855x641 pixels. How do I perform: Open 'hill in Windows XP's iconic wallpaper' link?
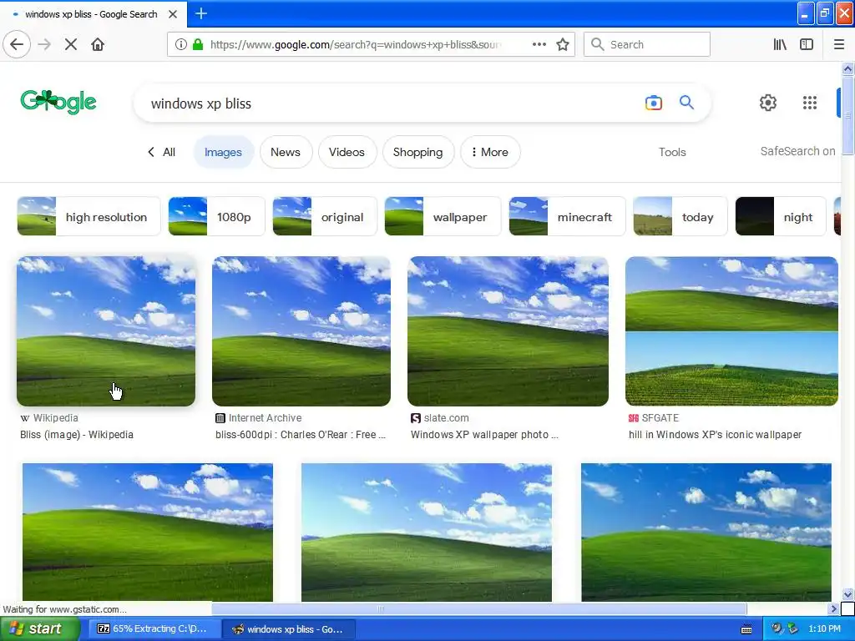[x=715, y=434]
